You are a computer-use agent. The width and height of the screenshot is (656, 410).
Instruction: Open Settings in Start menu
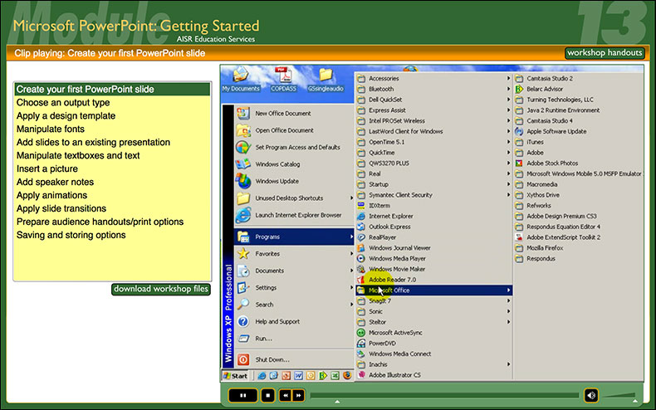[x=294, y=287]
